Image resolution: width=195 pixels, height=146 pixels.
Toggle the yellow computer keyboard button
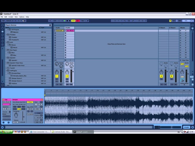point(170,21)
